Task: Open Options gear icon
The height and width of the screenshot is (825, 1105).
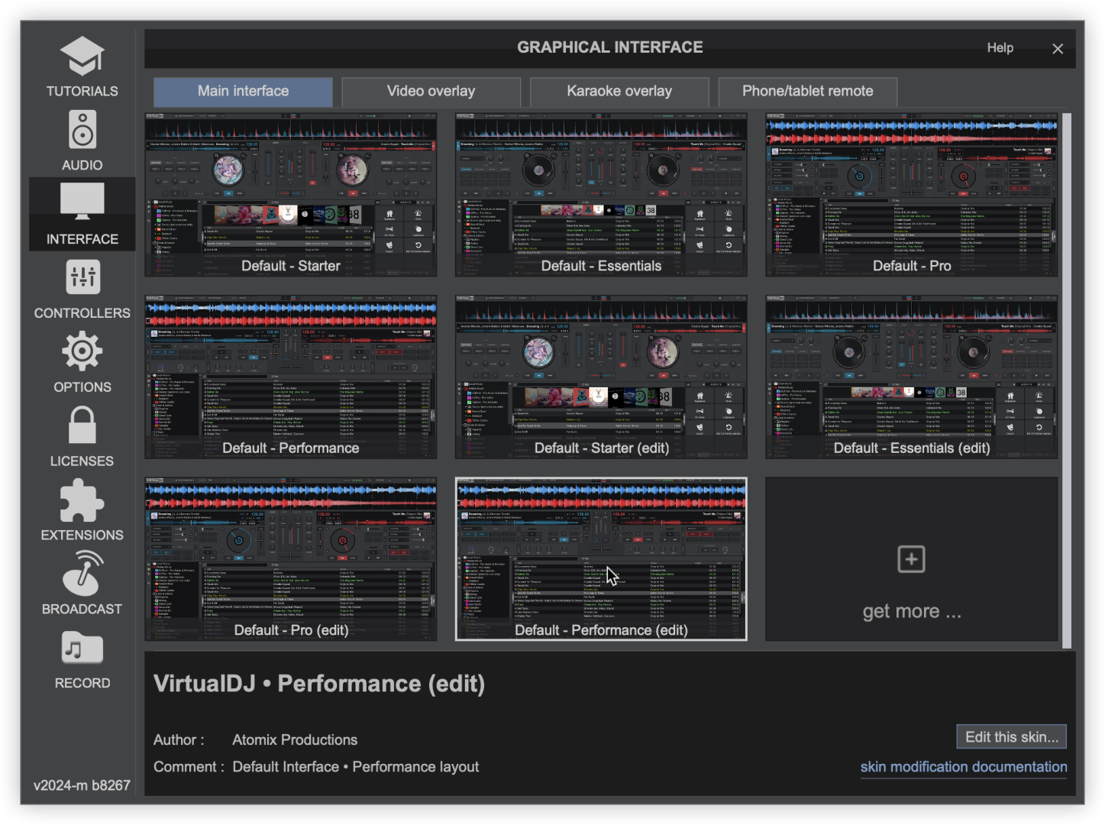Action: tap(82, 351)
